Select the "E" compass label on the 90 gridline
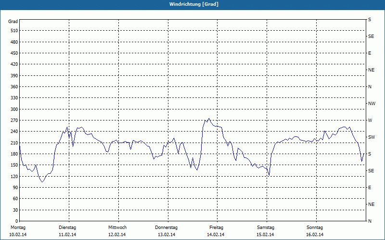The height and width of the screenshot is (240, 385). [370, 187]
